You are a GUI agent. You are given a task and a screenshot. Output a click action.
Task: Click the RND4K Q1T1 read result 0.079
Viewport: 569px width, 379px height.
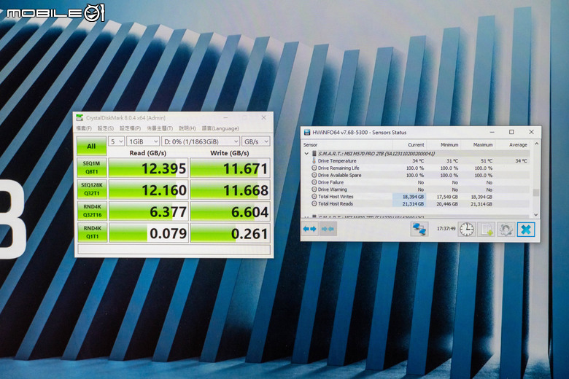click(149, 233)
